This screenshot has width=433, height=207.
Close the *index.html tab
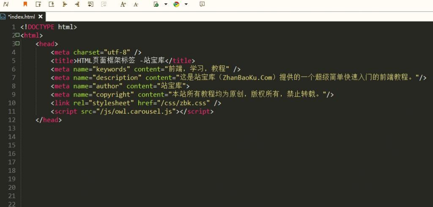click(40, 17)
